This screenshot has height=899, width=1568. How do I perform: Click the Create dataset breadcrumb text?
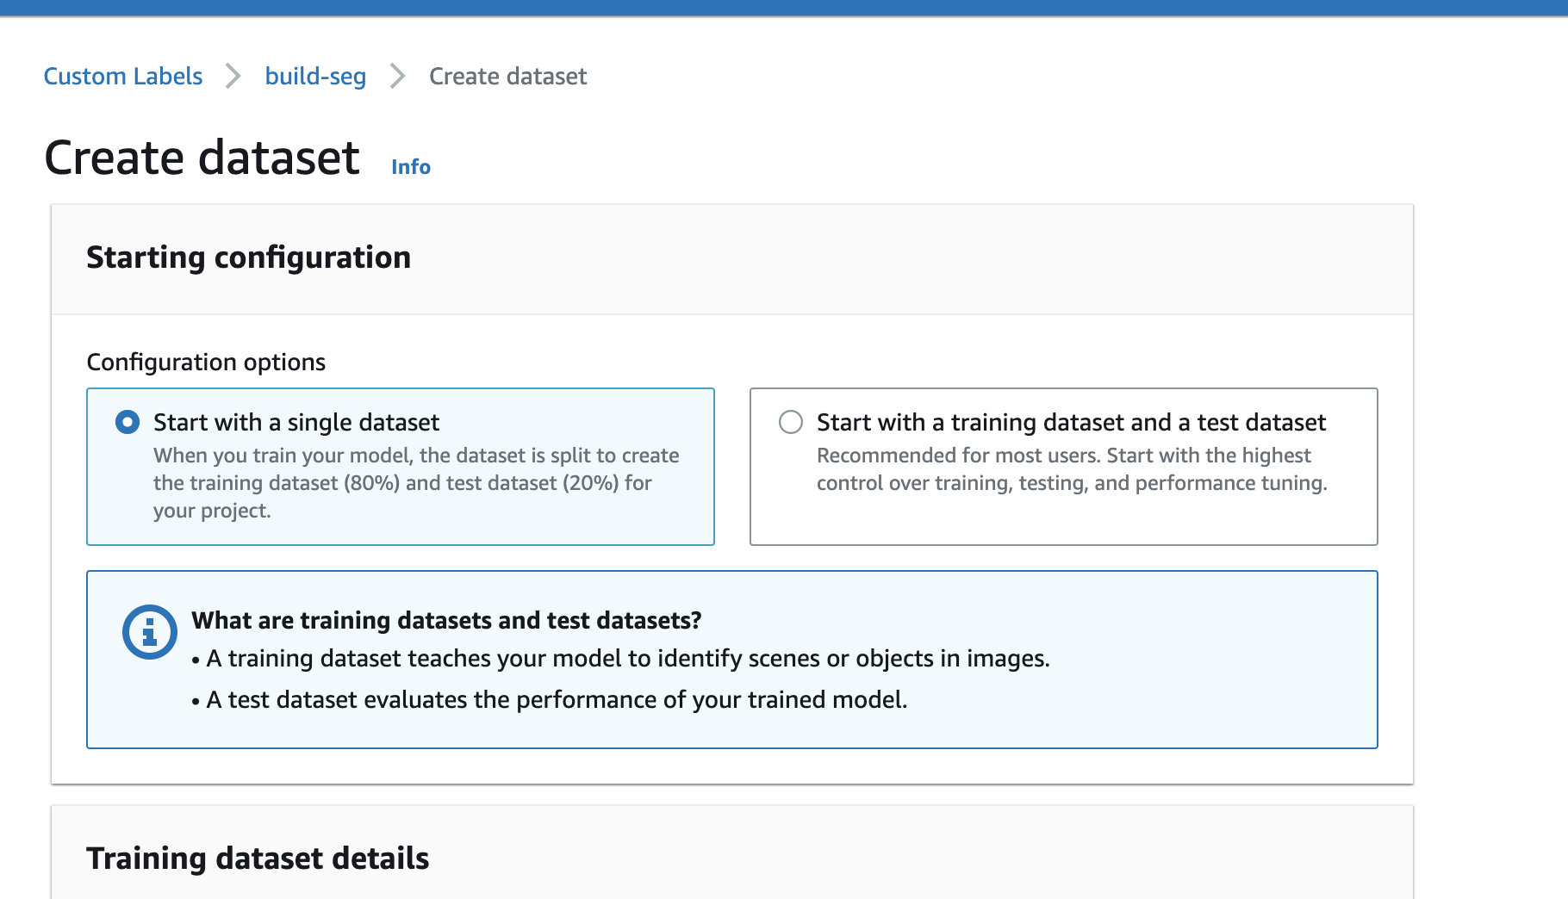click(507, 77)
